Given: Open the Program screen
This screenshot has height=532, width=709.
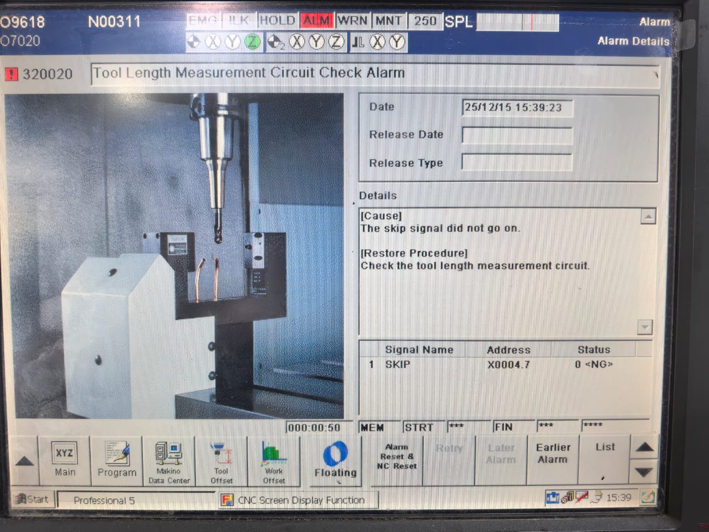Looking at the screenshot, I should click(116, 460).
